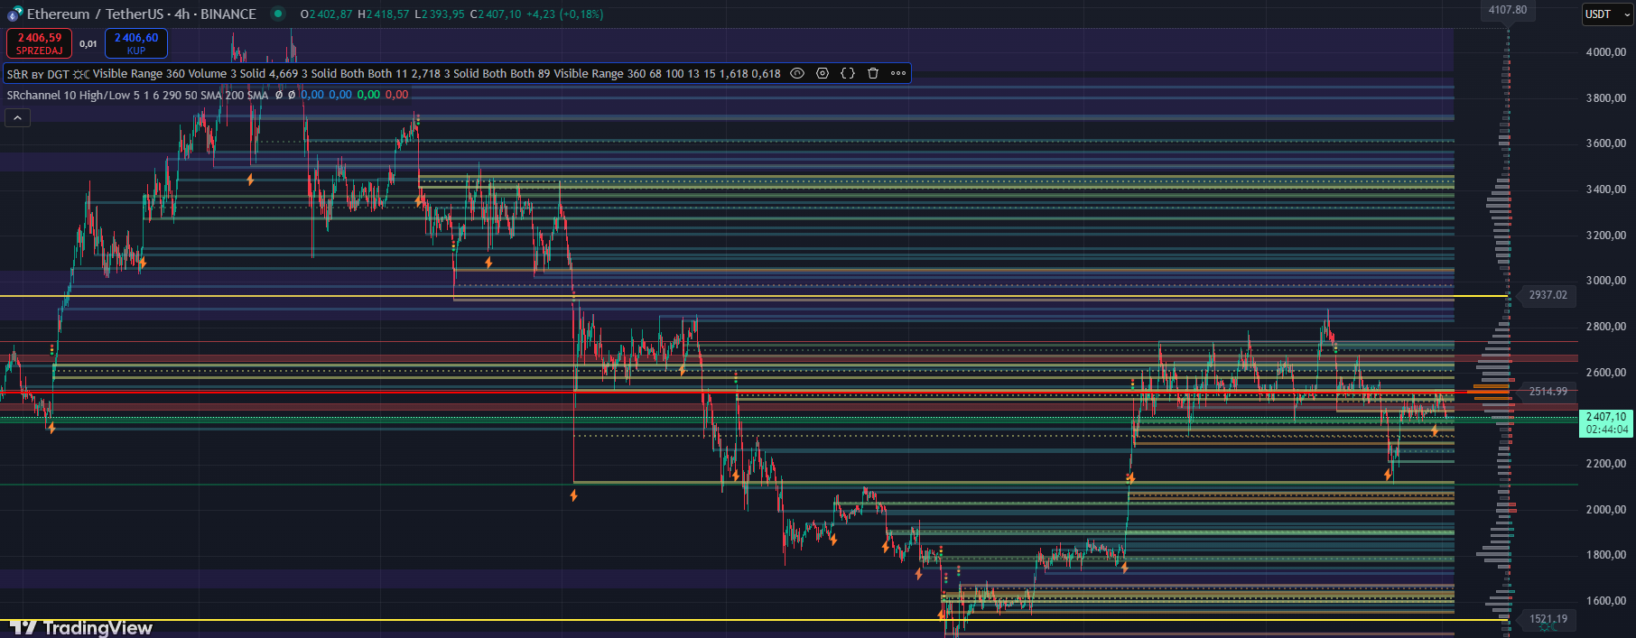Click the 3600,00 tick on price scale

[x=1606, y=143]
